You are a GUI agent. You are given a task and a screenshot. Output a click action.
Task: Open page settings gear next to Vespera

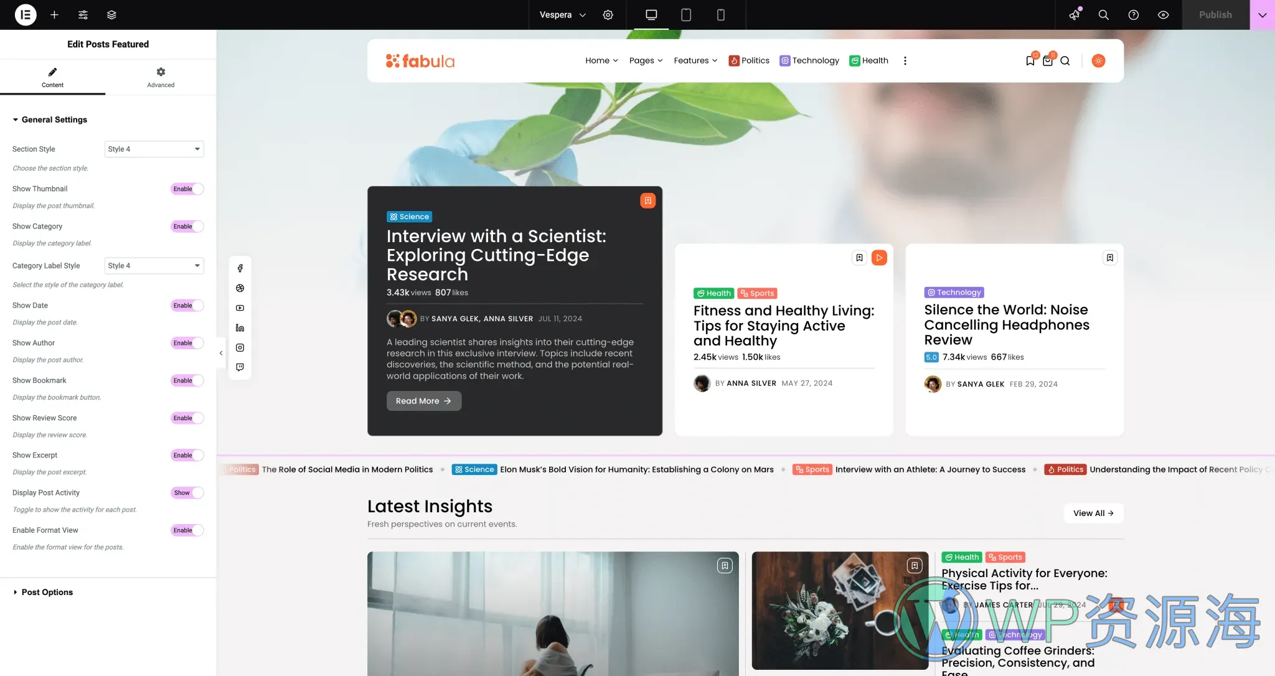tap(608, 14)
